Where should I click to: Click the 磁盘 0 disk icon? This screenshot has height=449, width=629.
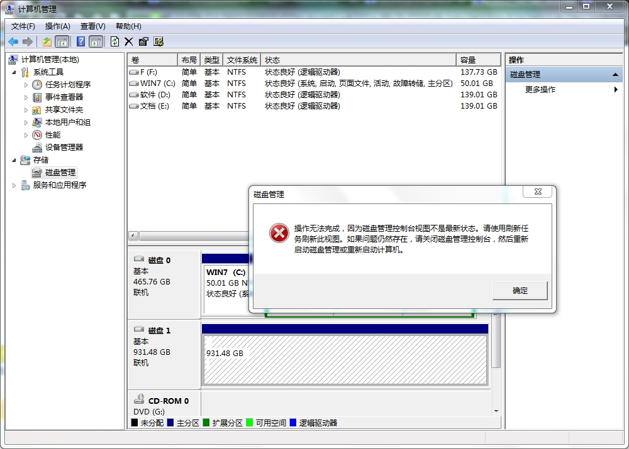click(x=139, y=259)
